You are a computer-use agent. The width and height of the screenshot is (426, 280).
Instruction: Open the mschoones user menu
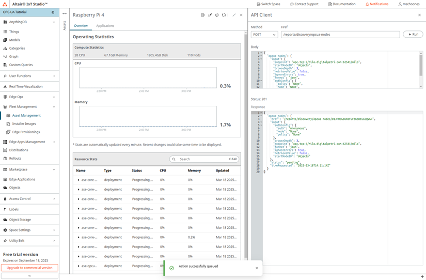409,4
